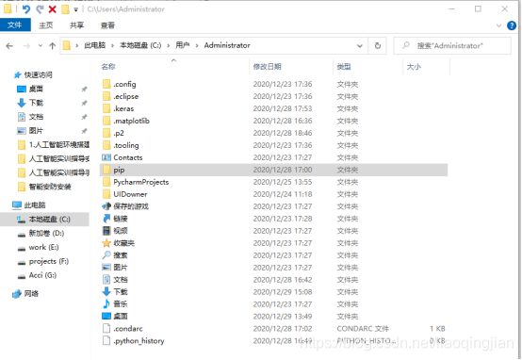Viewport: 522px width, 360px height.
Task: Select the Contacts folder icon
Action: (x=106, y=157)
